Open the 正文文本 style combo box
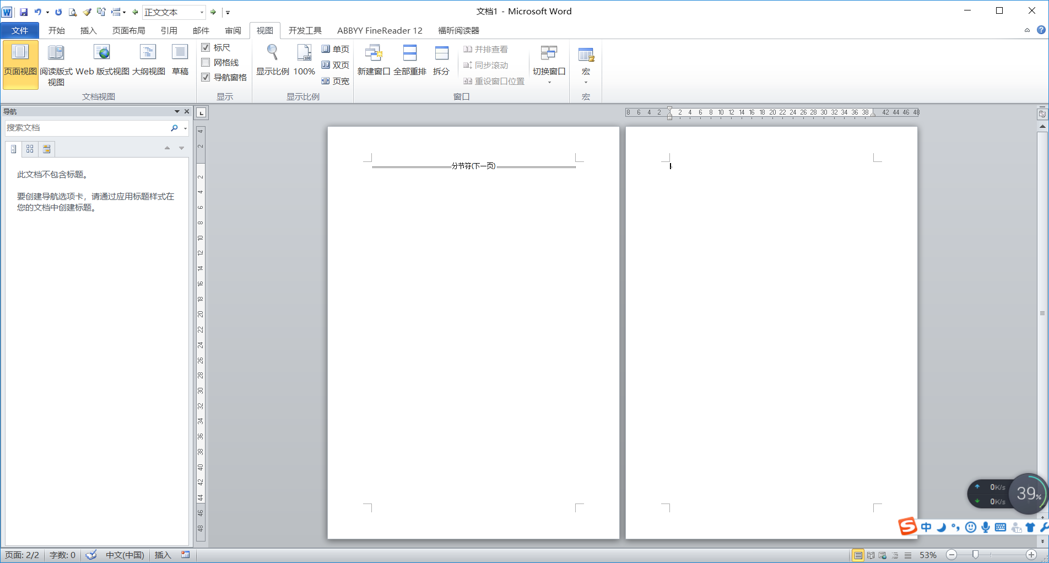The height and width of the screenshot is (563, 1049). coord(174,12)
